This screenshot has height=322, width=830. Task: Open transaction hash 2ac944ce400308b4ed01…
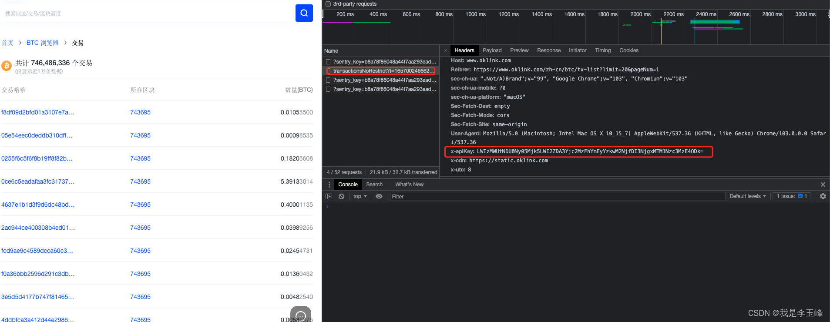coord(38,228)
